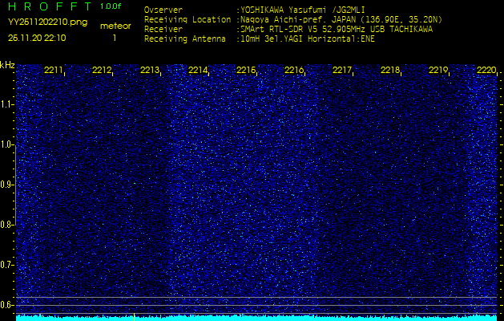Click the Nagoya Aichi-pref. JAPAN location text
The image size is (504, 321).
pos(341,20)
